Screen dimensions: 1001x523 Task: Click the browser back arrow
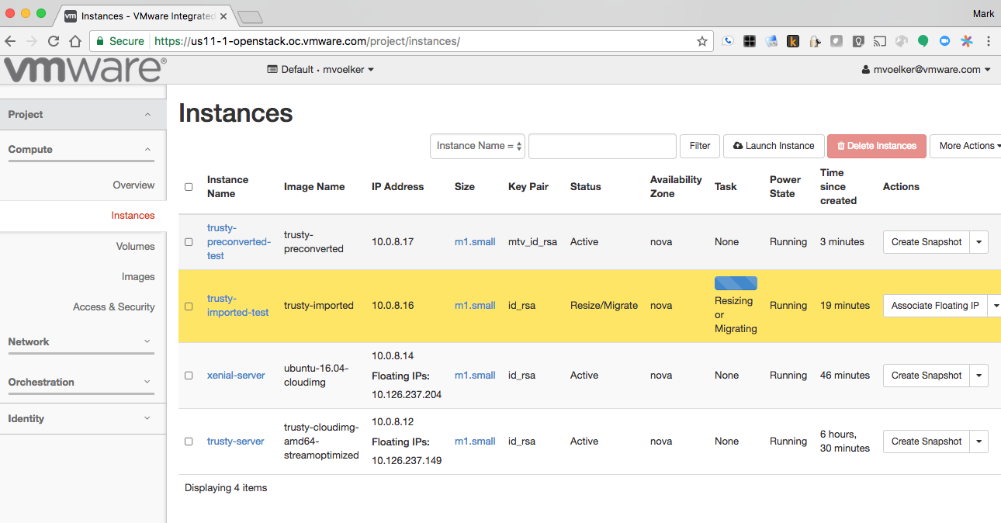(x=10, y=41)
